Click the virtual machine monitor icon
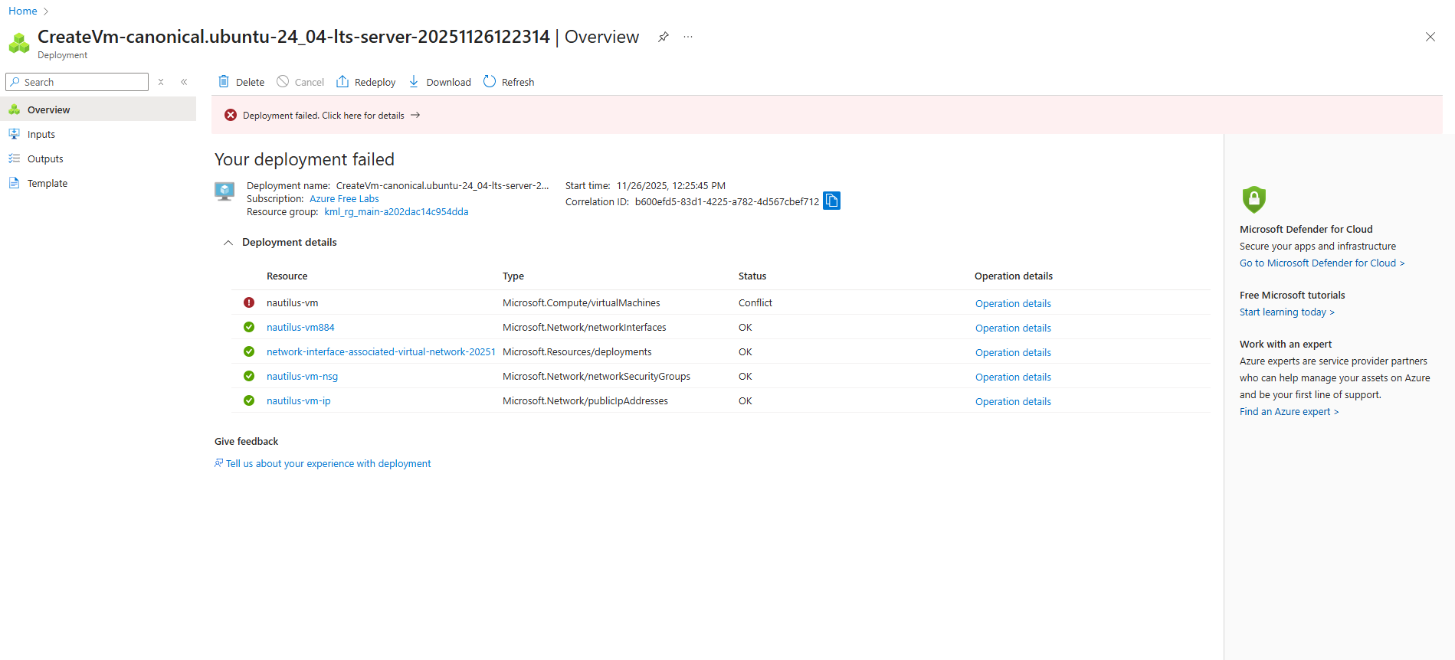 pyautogui.click(x=224, y=191)
